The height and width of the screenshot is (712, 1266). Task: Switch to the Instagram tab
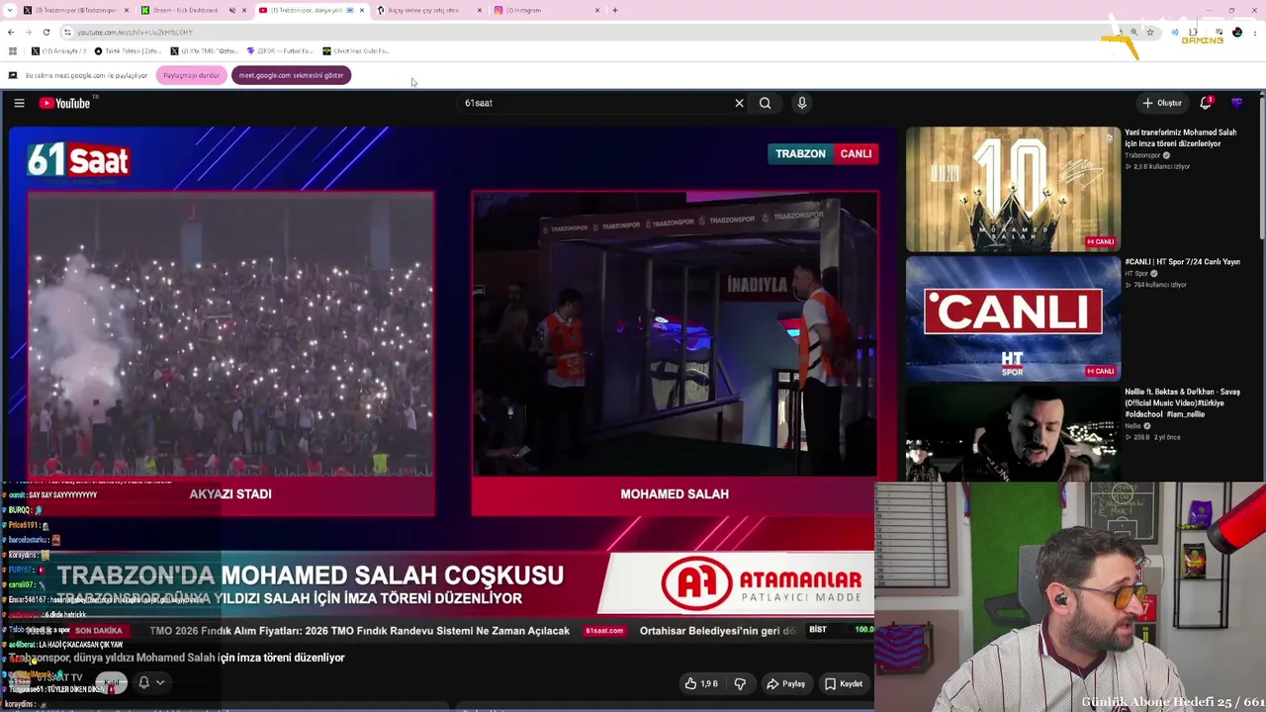(x=547, y=10)
